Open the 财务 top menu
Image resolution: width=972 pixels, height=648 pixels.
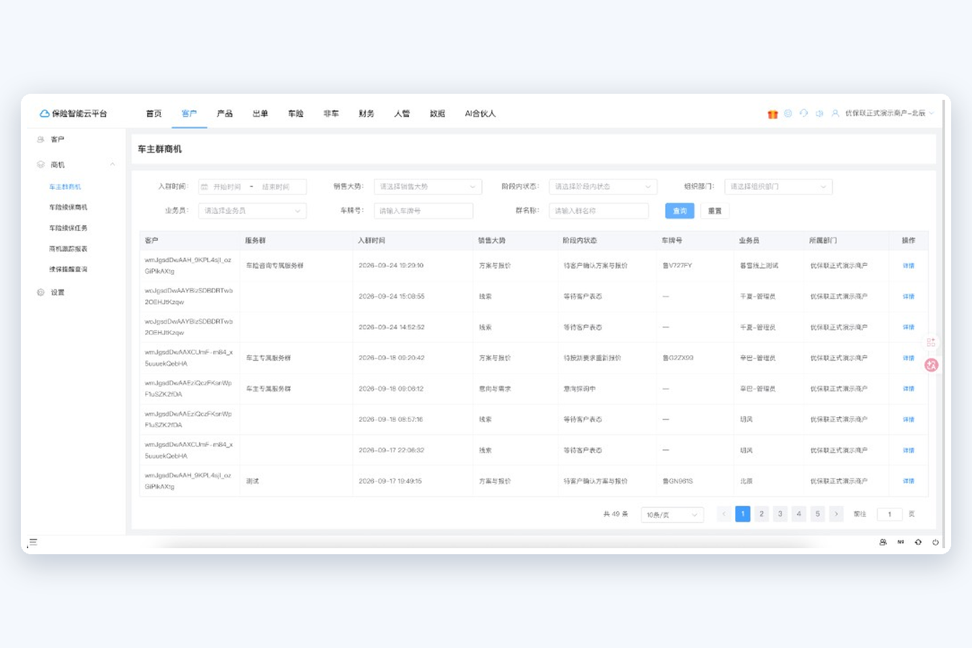click(x=367, y=113)
